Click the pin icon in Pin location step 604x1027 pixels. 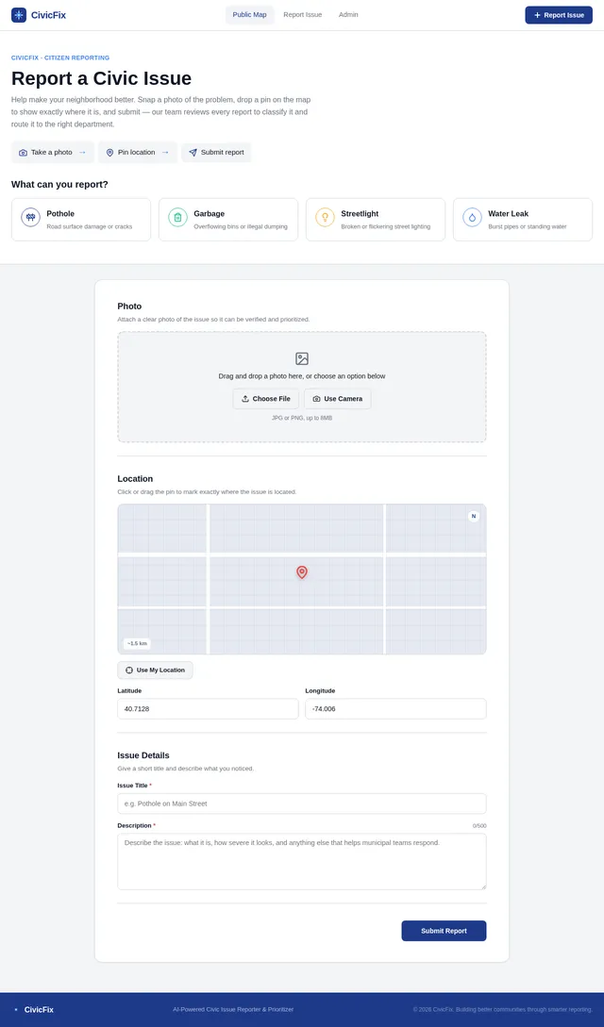(x=109, y=153)
